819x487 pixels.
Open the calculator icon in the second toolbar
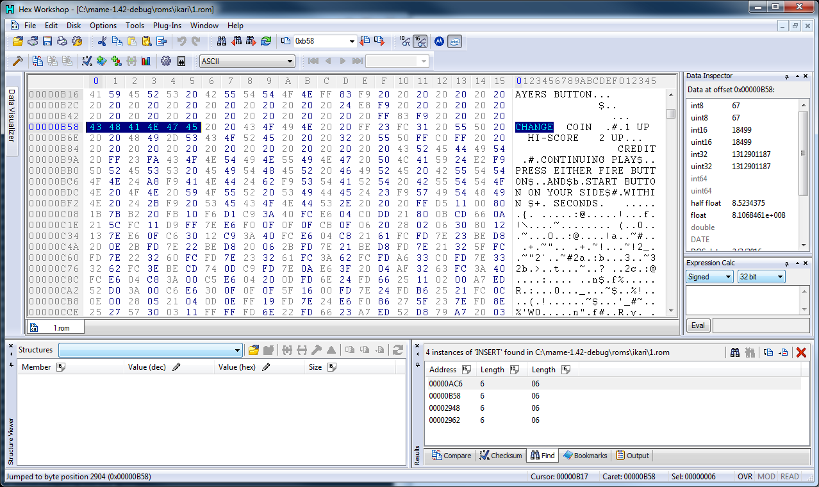pos(181,61)
